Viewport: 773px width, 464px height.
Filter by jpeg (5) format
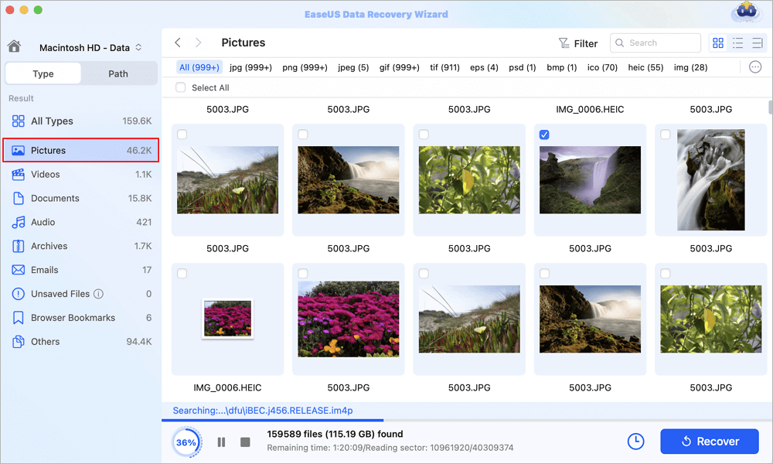click(x=353, y=67)
